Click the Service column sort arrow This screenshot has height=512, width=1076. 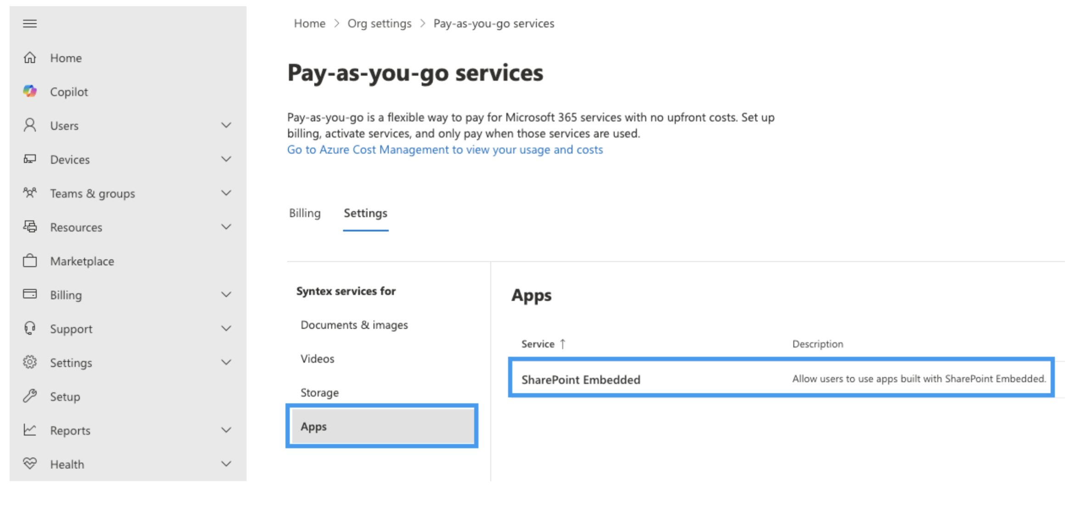coord(563,344)
